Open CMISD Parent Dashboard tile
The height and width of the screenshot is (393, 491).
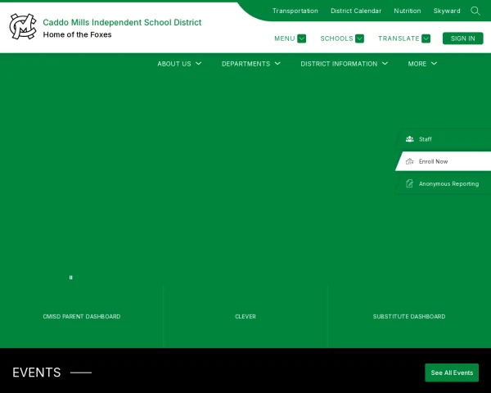tap(82, 316)
